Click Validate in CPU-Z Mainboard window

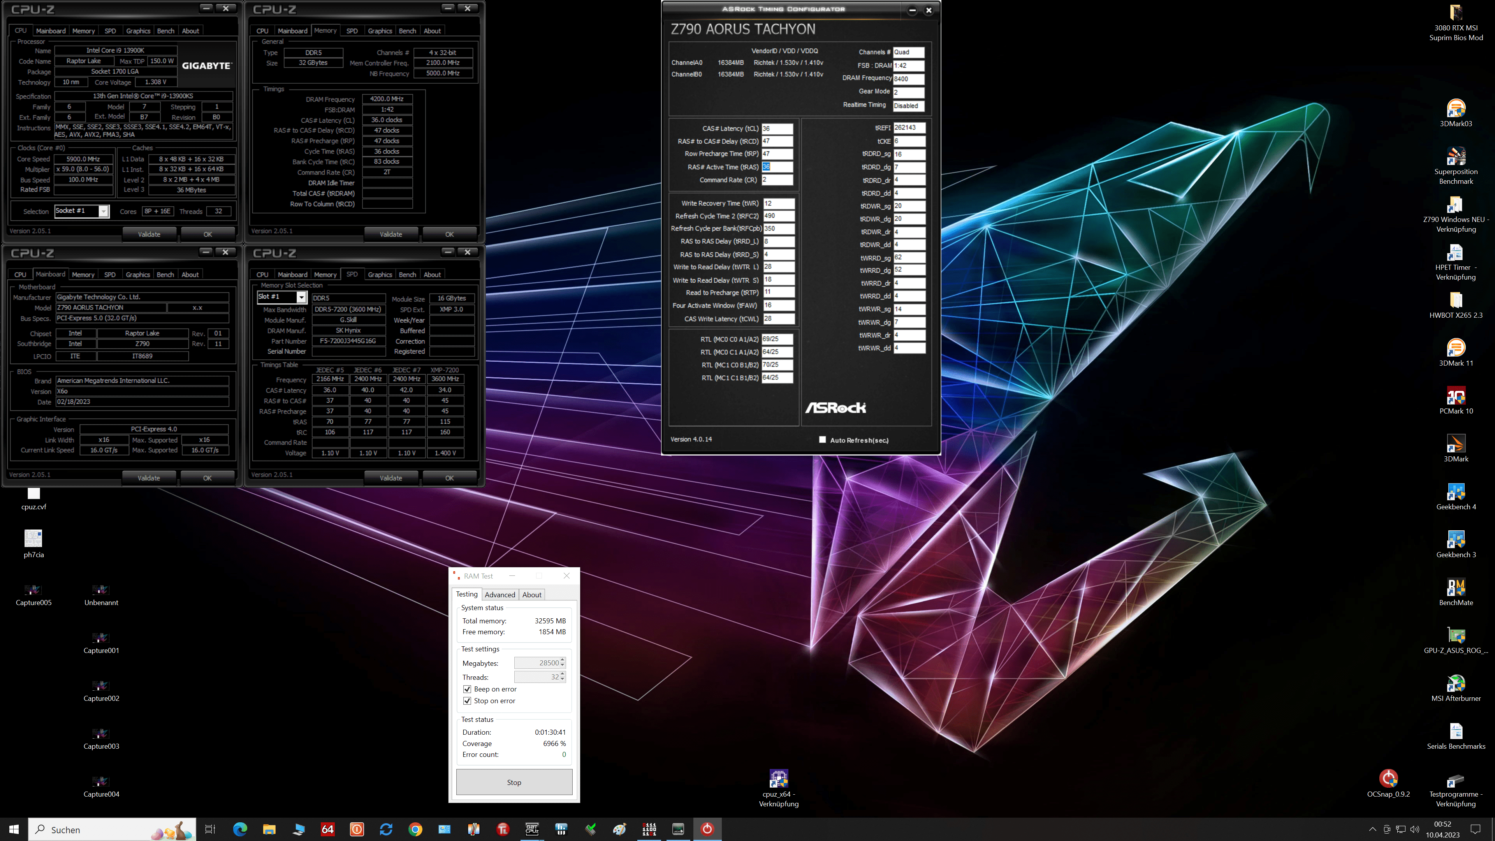(149, 478)
